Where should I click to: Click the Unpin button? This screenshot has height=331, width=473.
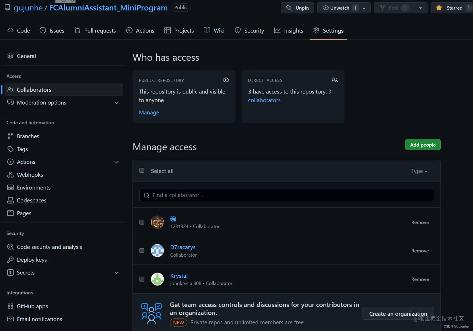click(297, 8)
